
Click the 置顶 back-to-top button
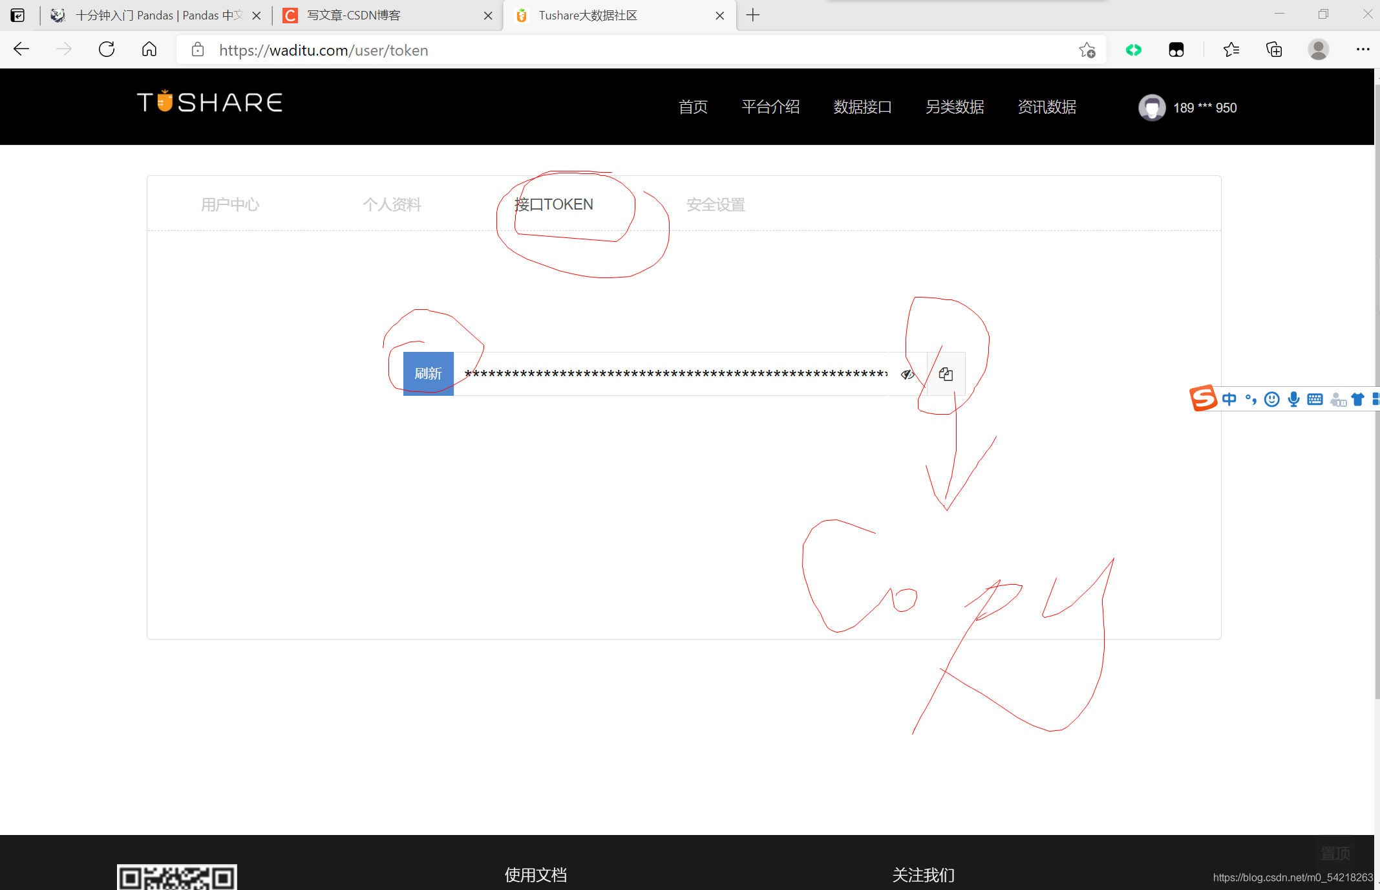point(1335,853)
